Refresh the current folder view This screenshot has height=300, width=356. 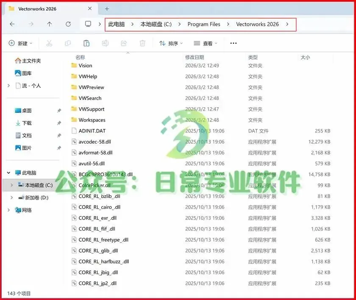tap(68, 24)
